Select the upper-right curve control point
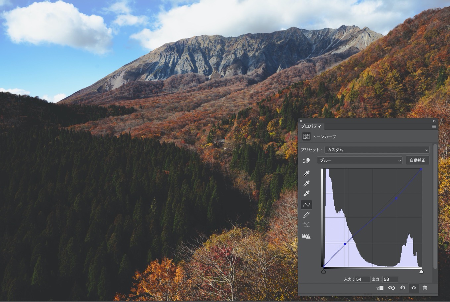Image resolution: width=450 pixels, height=302 pixels. point(396,198)
